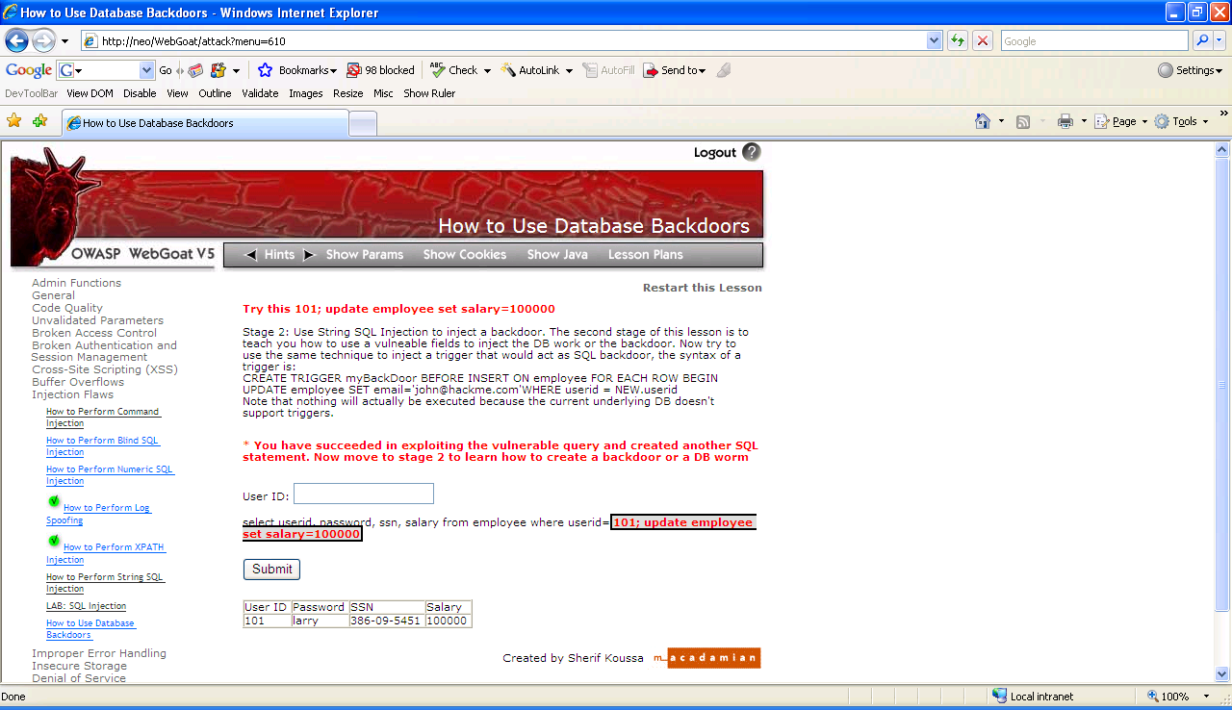The width and height of the screenshot is (1232, 710).
Task: Click the Print icon in command bar
Action: 1065,121
